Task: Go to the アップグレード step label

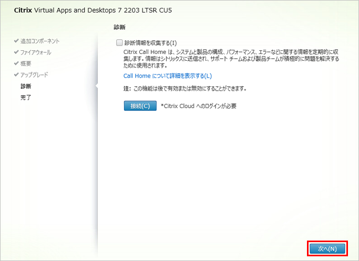Action: point(34,75)
